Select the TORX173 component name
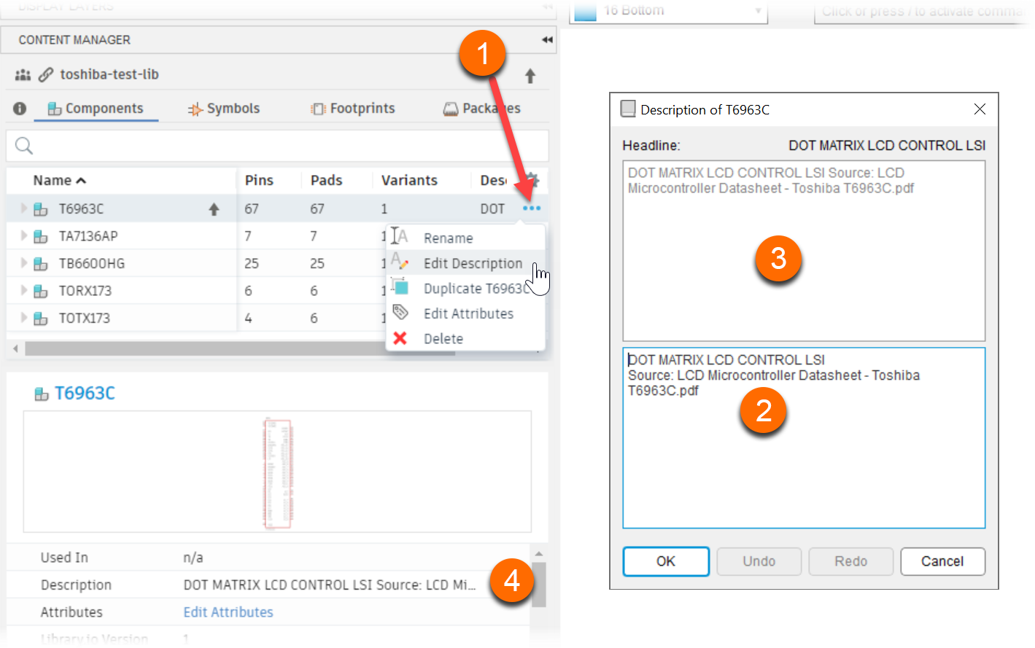This screenshot has height=648, width=1035. click(x=85, y=291)
